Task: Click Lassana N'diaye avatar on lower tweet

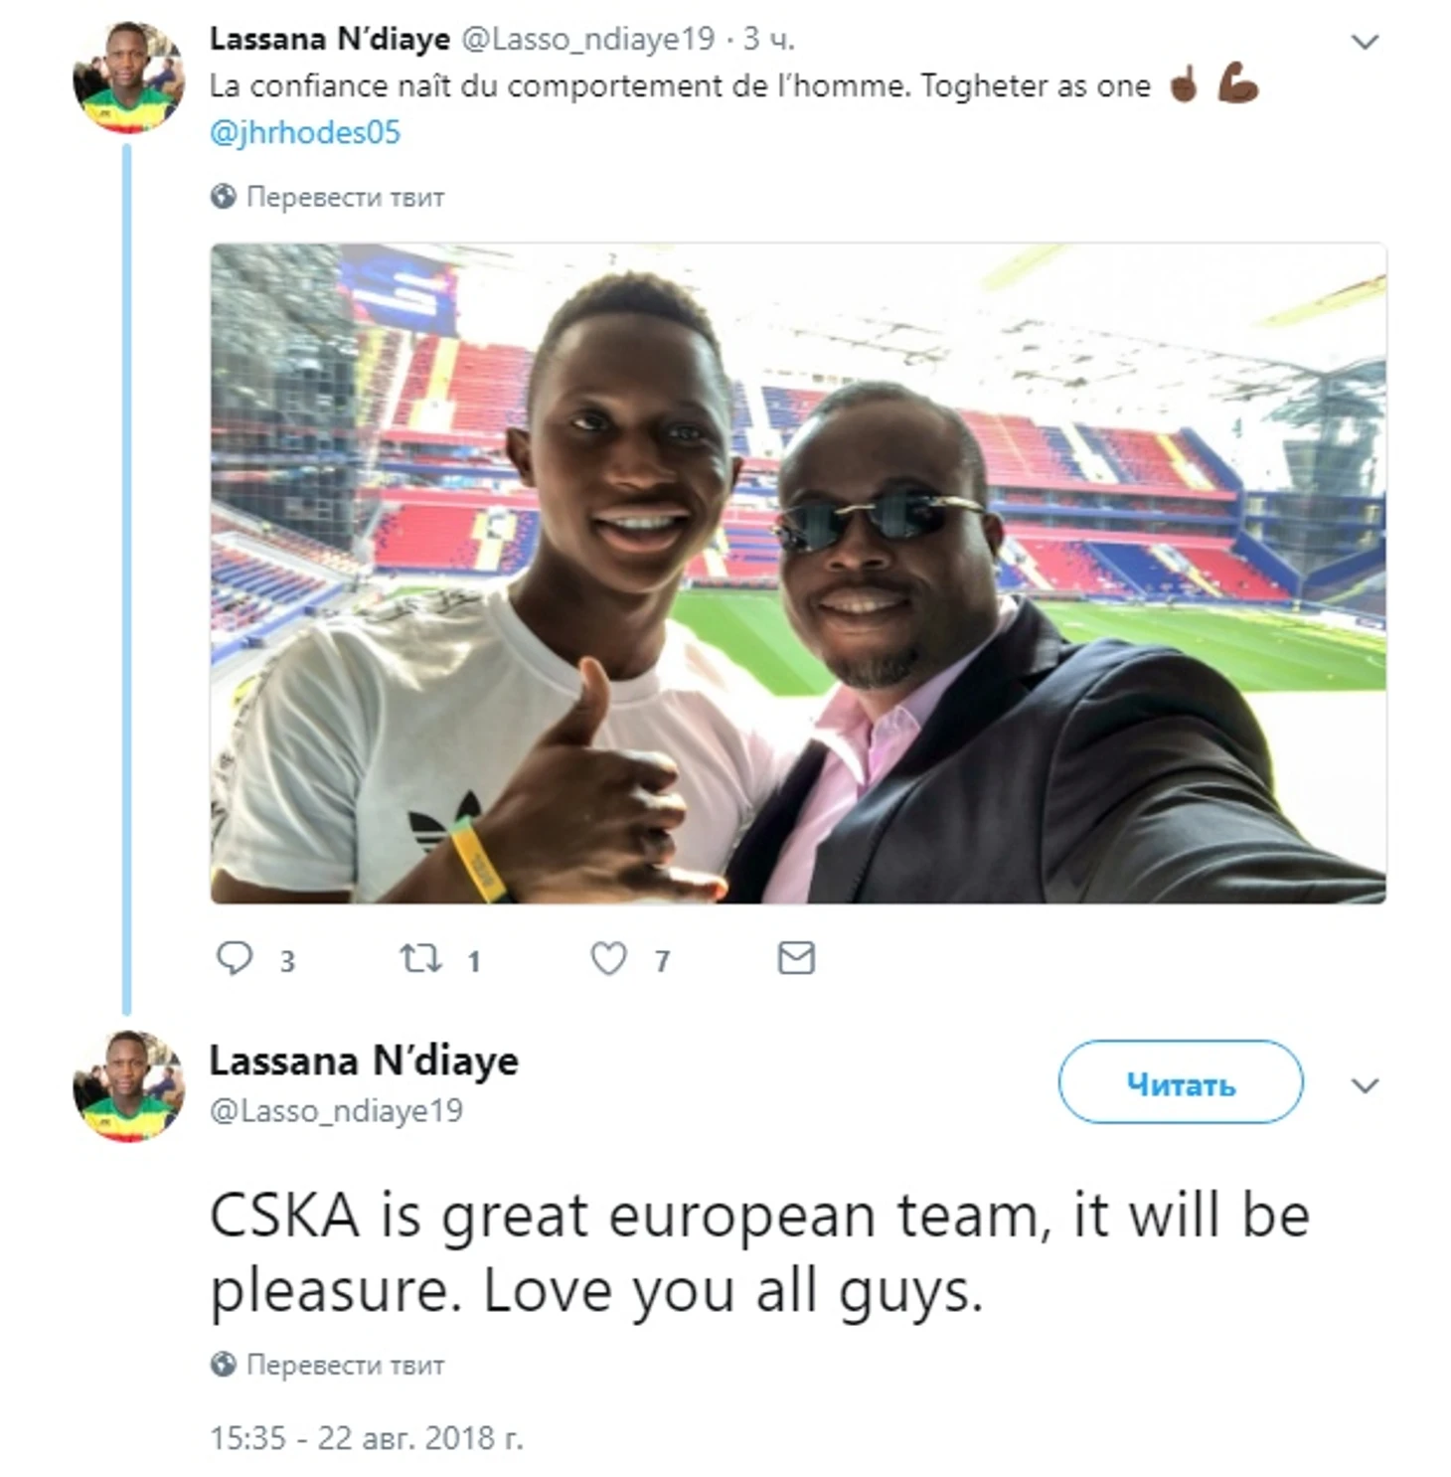Action: [129, 1085]
